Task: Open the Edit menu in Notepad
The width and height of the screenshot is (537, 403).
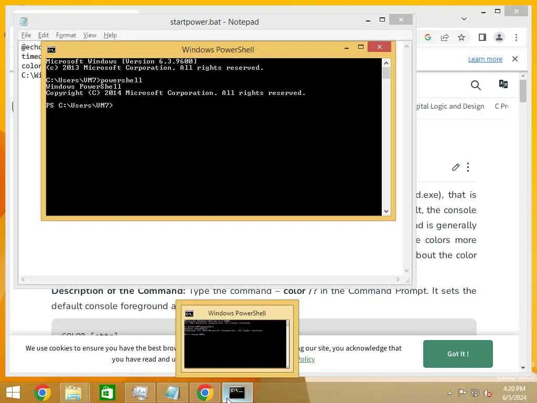Action: (x=43, y=35)
